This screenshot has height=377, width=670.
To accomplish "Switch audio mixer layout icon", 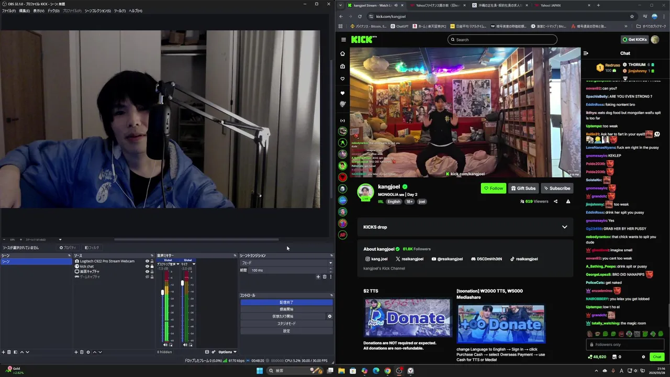I will tap(207, 352).
